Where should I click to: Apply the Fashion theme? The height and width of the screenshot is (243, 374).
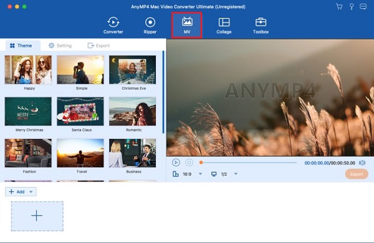click(x=28, y=153)
